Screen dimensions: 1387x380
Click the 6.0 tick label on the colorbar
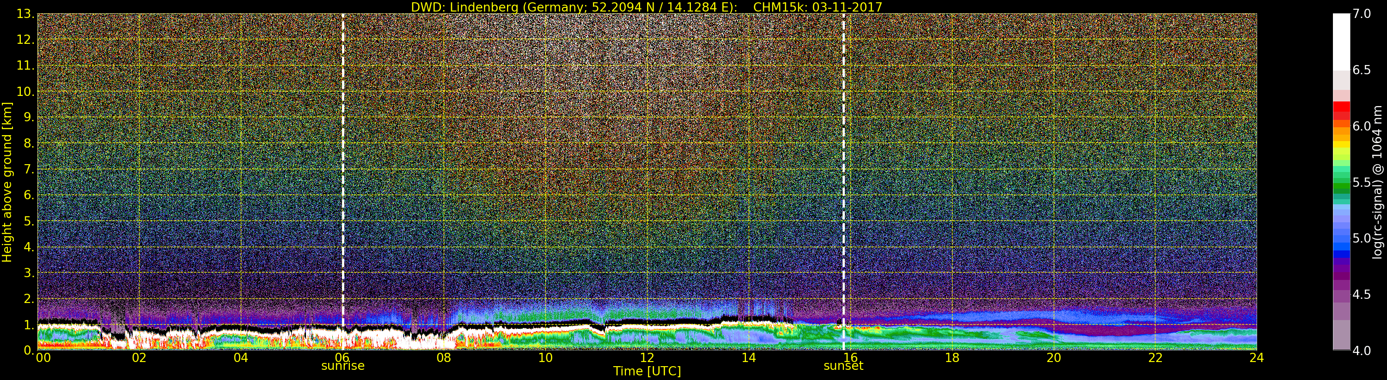coord(1361,126)
